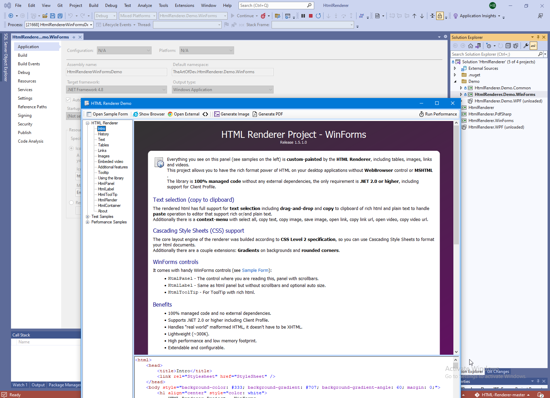Open the Target framework dropdown
The image size is (550, 398).
[117, 90]
